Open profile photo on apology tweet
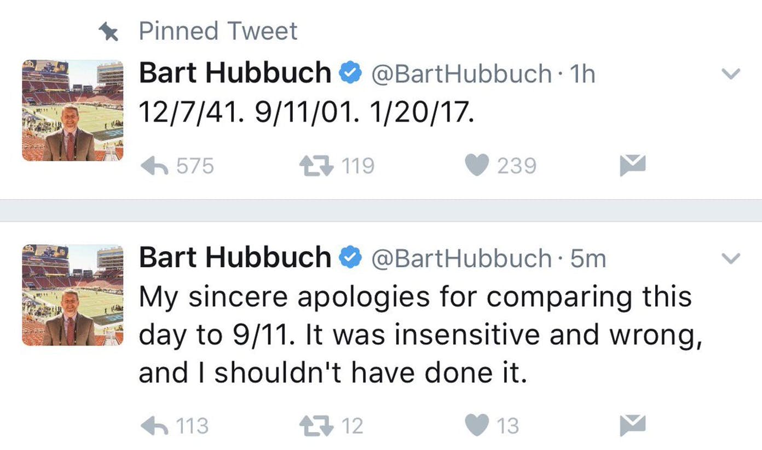Image resolution: width=762 pixels, height=450 pixels. pyautogui.click(x=72, y=295)
